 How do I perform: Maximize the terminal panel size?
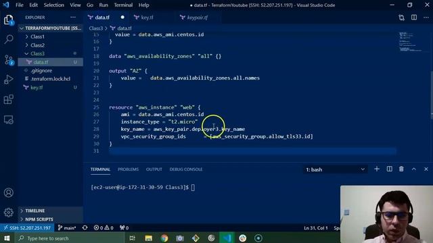point(413,169)
